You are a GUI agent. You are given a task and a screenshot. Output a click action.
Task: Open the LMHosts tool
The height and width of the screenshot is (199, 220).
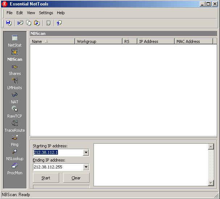[x=15, y=84]
